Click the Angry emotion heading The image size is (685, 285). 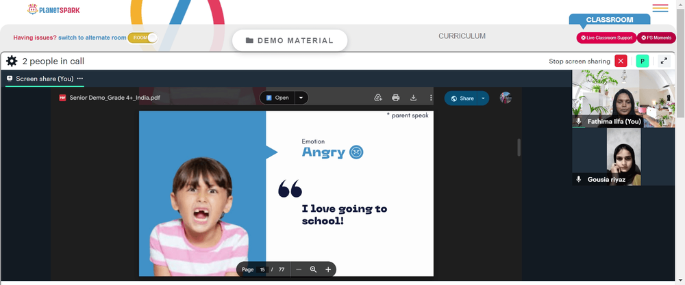(x=324, y=152)
